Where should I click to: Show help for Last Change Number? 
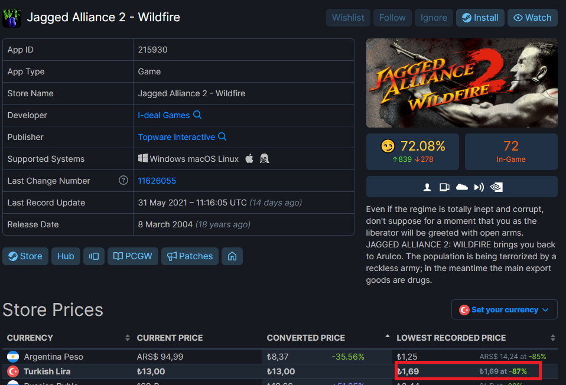pyautogui.click(x=123, y=180)
